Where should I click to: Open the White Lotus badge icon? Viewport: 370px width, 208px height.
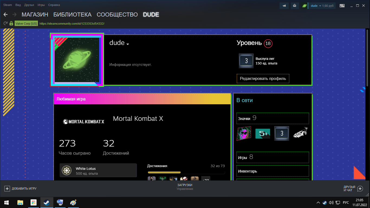[66, 170]
